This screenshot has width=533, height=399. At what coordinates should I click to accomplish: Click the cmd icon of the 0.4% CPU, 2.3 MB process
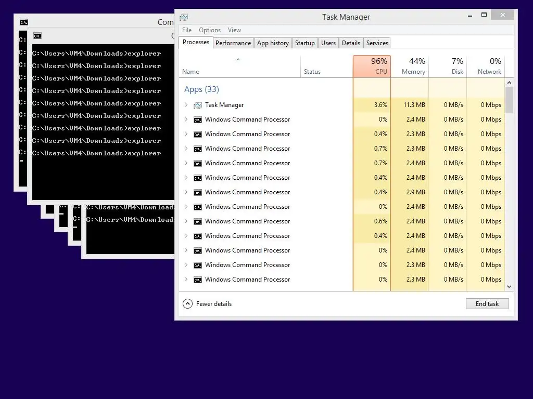coord(197,134)
